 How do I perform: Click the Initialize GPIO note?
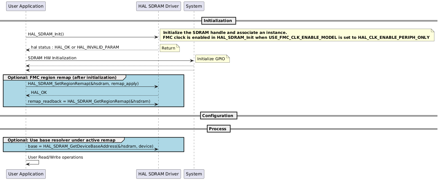pyautogui.click(x=212, y=59)
